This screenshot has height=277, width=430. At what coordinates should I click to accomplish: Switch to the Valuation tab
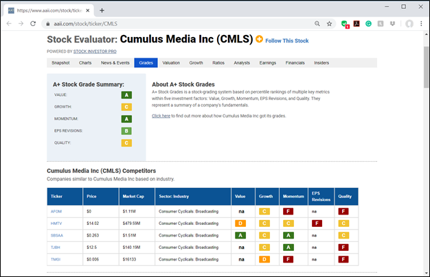tap(171, 62)
